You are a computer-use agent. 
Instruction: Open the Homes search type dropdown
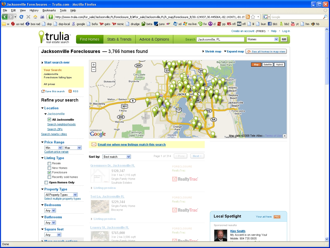pyautogui.click(x=262, y=39)
